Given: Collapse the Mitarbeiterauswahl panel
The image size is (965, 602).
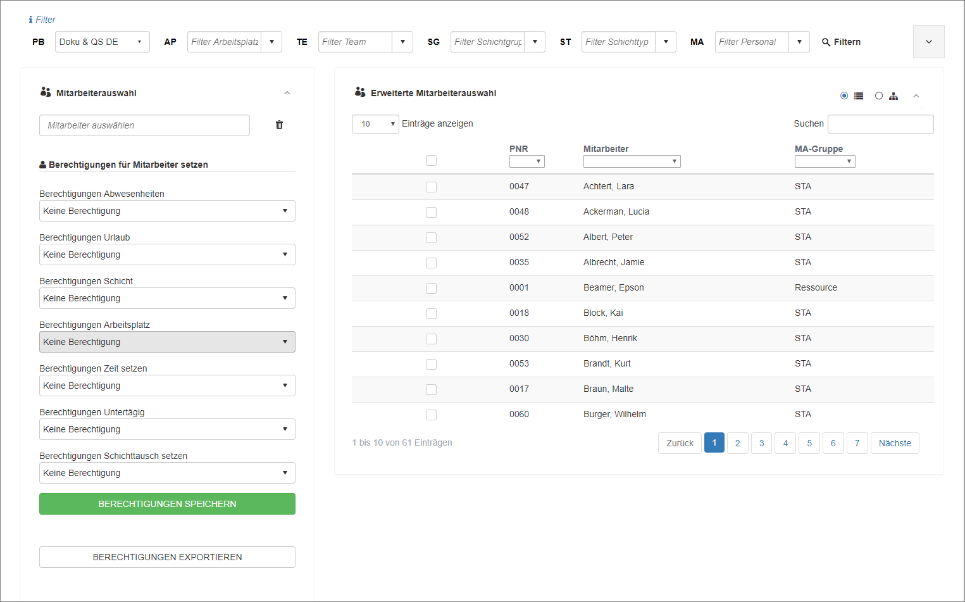Looking at the screenshot, I should pos(287,93).
